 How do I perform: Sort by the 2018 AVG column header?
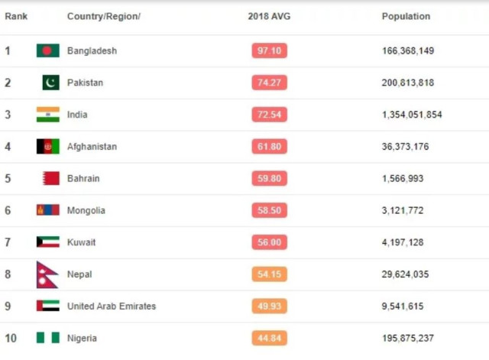click(269, 16)
